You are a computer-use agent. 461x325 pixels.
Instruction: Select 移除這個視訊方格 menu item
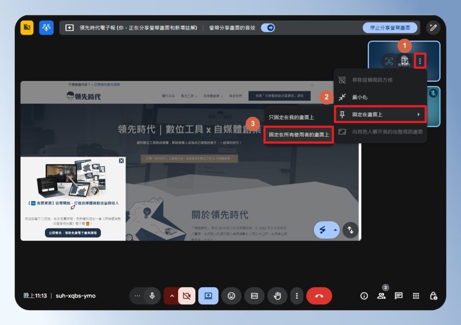coord(380,80)
